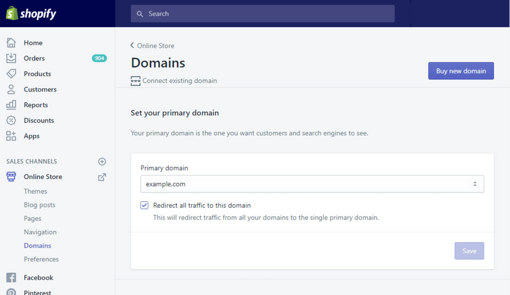Viewport: 510px width, 295px height.
Task: Click the Save button
Action: click(469, 251)
